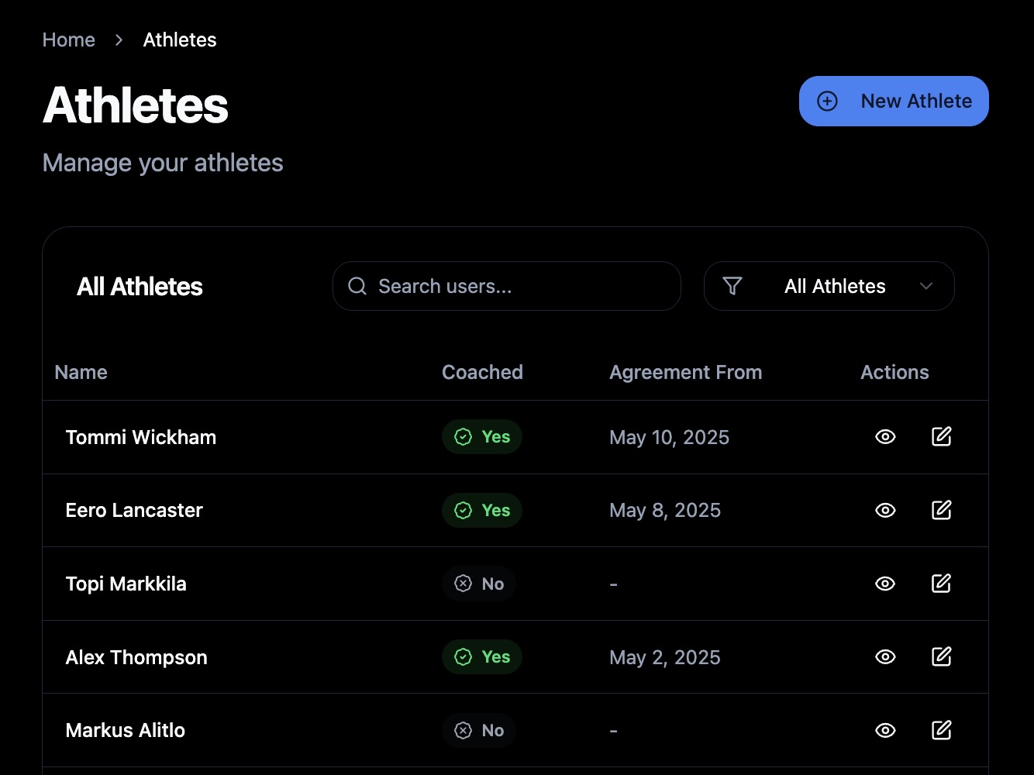Edit Alex Thompson's record
Screen dimensions: 1034x775
coord(941,657)
